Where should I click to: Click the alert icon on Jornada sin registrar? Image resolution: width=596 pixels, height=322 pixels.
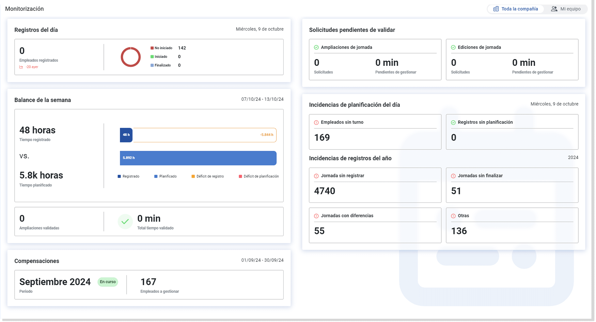pos(316,176)
